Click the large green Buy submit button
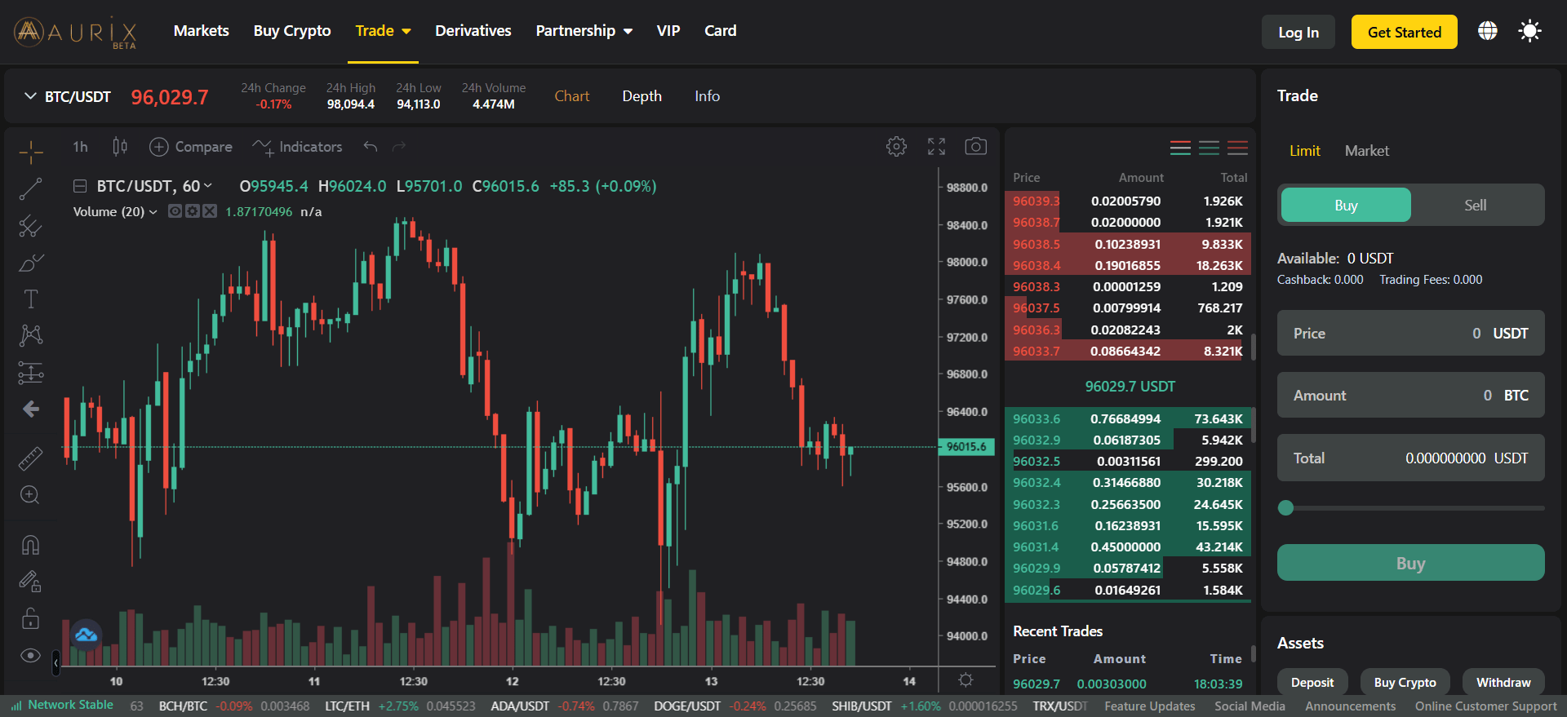 coord(1410,563)
